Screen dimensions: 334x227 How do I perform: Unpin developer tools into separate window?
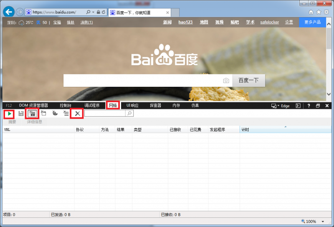point(318,106)
